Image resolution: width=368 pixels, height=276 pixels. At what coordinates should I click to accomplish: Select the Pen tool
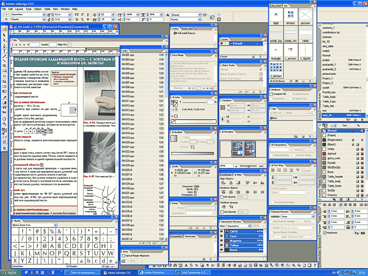coord(4,46)
